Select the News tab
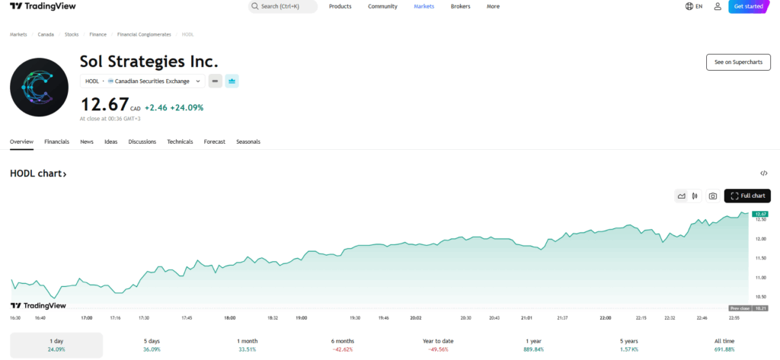Image resolution: width=780 pixels, height=360 pixels. pyautogui.click(x=87, y=142)
